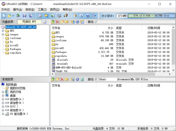Screen dimensions: 176x131
Task: Open the 帮助(H) menu
Action: [67, 10]
